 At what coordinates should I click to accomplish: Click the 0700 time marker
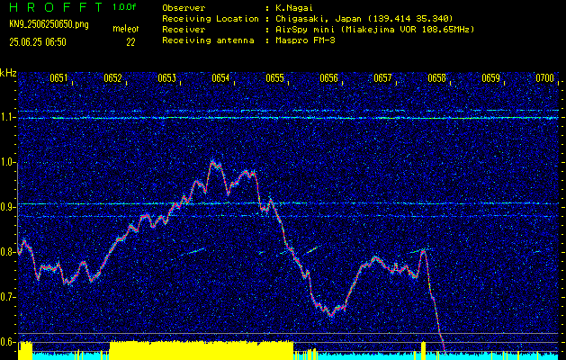click(x=544, y=78)
